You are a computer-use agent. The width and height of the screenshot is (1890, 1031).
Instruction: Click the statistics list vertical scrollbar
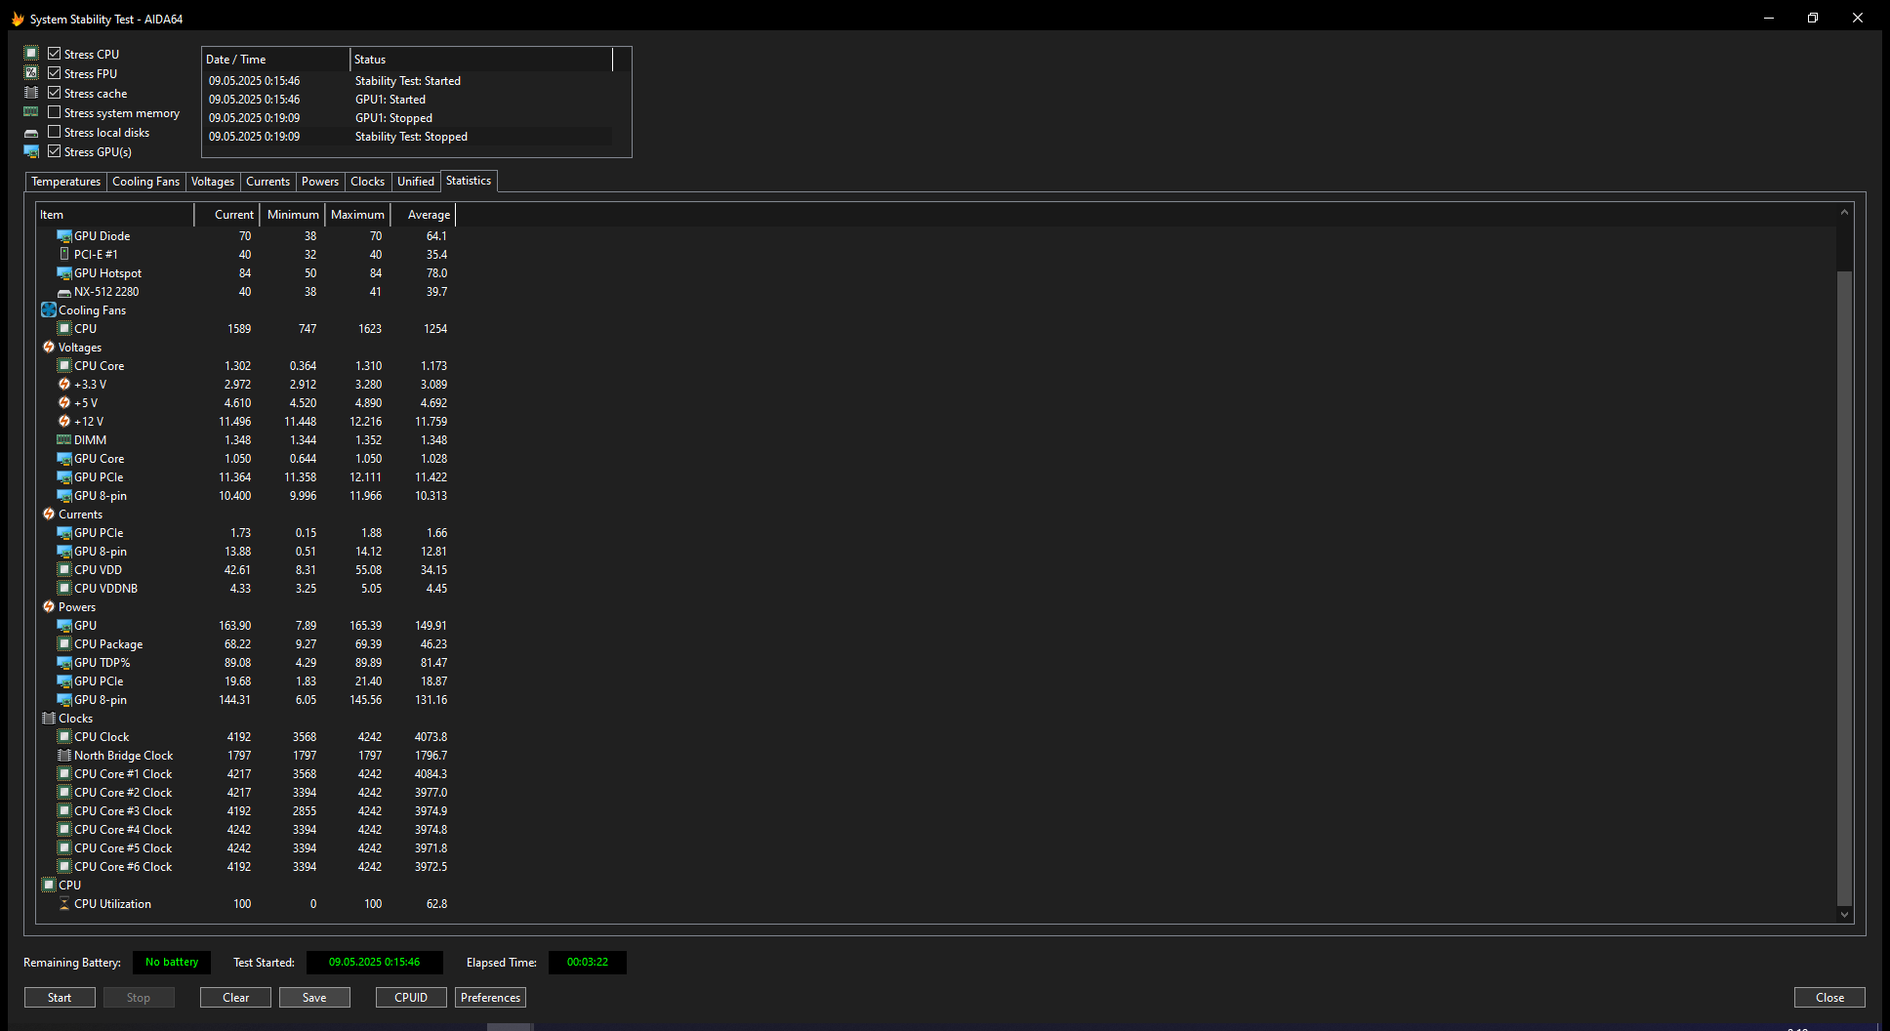(1844, 588)
